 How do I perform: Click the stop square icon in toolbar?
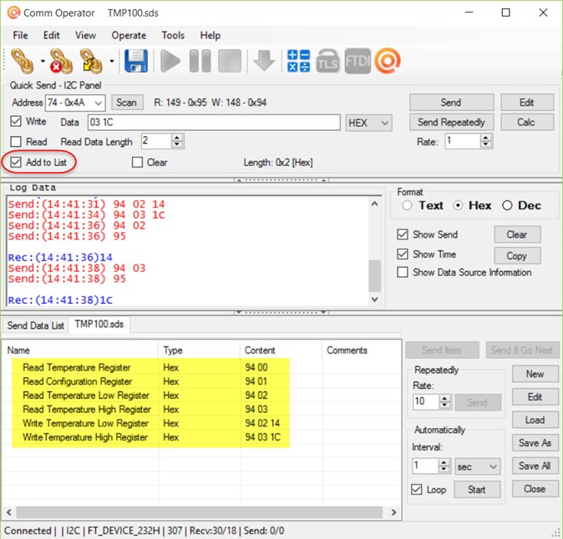pos(230,61)
